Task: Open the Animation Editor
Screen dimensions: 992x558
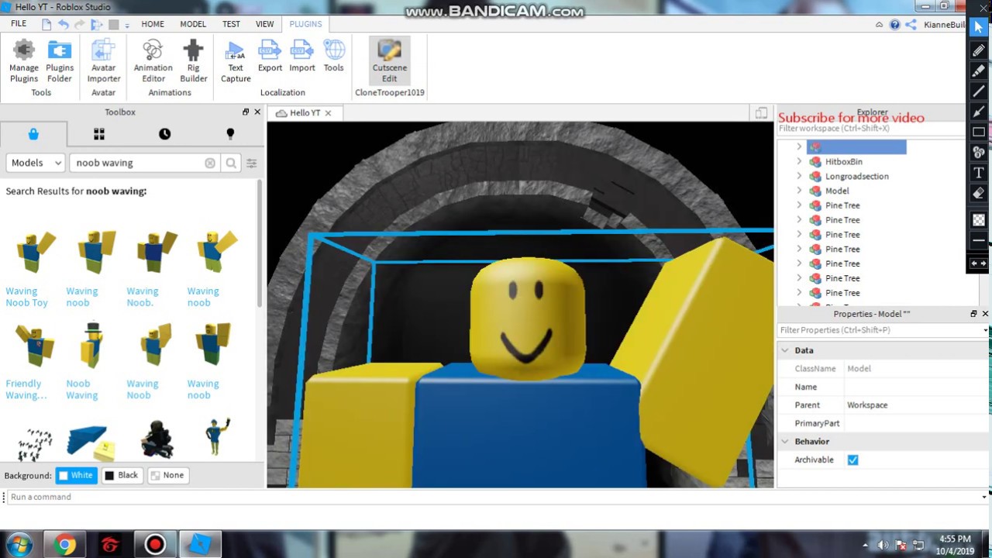Action: point(153,61)
